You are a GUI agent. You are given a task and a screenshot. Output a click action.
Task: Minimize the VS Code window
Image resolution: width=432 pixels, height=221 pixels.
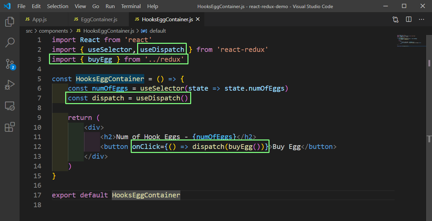(x=386, y=6)
